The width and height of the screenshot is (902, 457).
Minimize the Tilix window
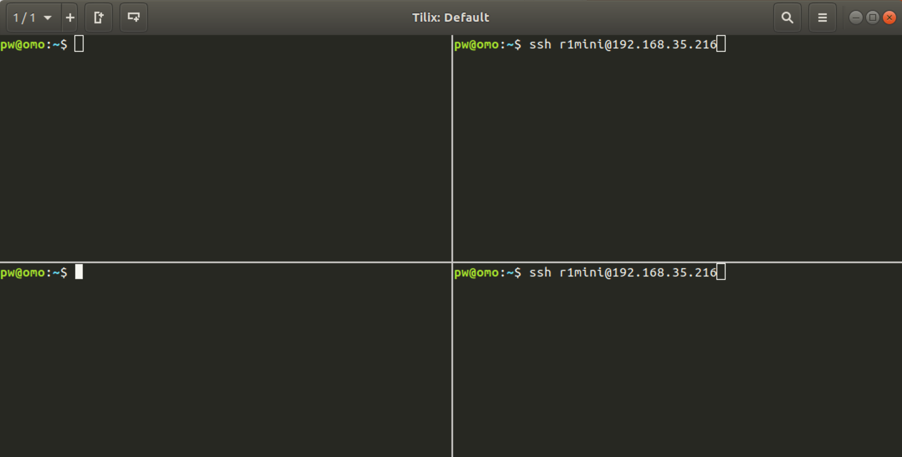856,18
